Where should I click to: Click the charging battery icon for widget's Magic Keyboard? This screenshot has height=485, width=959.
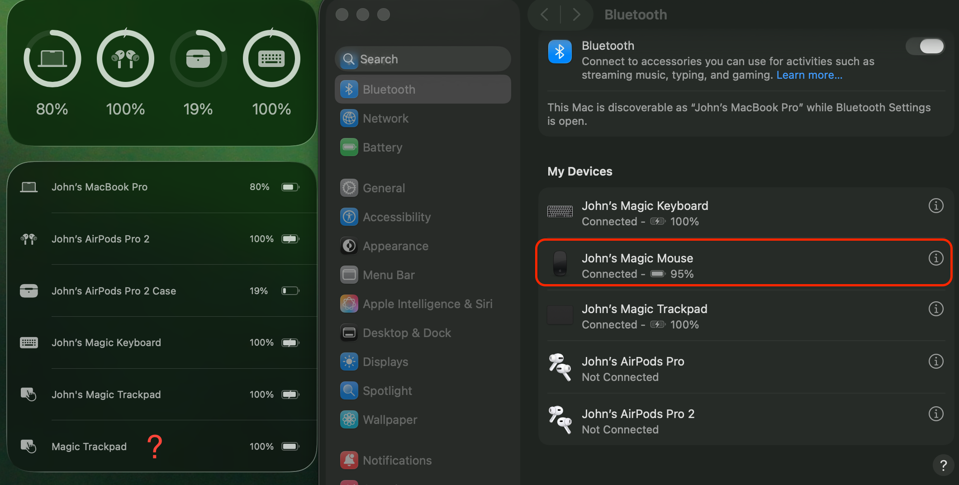point(290,342)
